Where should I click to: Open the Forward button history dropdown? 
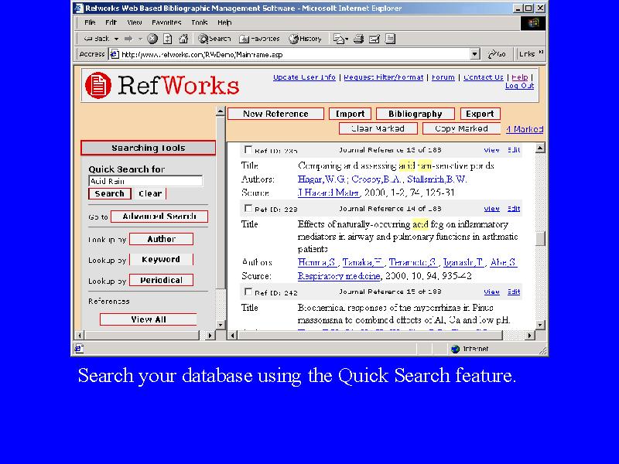tap(140, 39)
